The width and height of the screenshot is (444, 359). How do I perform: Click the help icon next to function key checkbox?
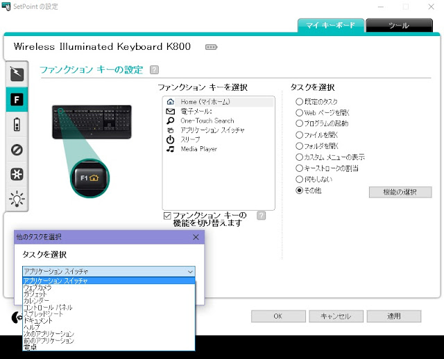click(262, 216)
